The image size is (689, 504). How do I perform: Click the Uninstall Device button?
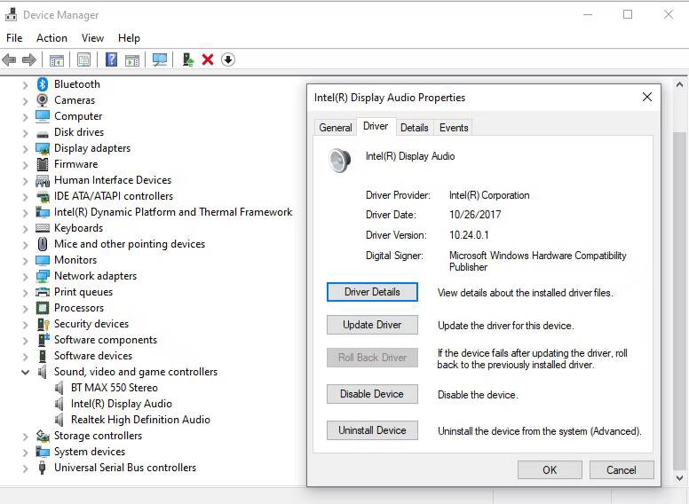click(x=372, y=430)
